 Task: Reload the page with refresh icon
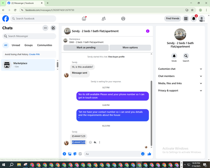pos(15,10)
